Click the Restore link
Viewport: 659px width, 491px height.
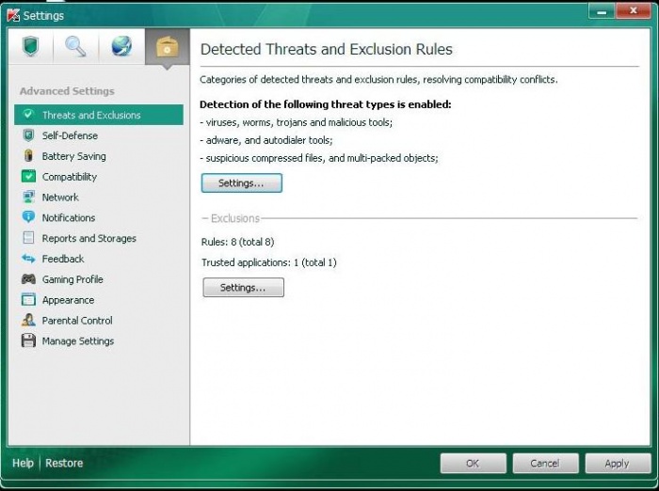pyautogui.click(x=64, y=463)
